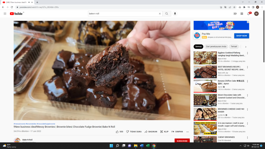Click the #messybrownie hashtag link
This screenshot has width=265, height=149.
click(x=20, y=124)
